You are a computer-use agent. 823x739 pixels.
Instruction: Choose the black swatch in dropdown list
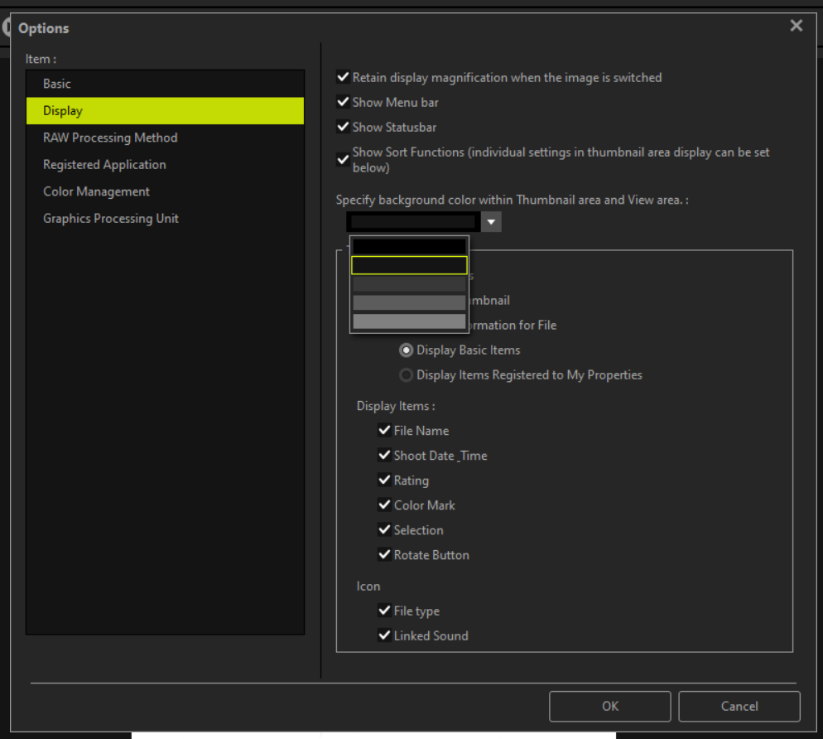pos(409,247)
